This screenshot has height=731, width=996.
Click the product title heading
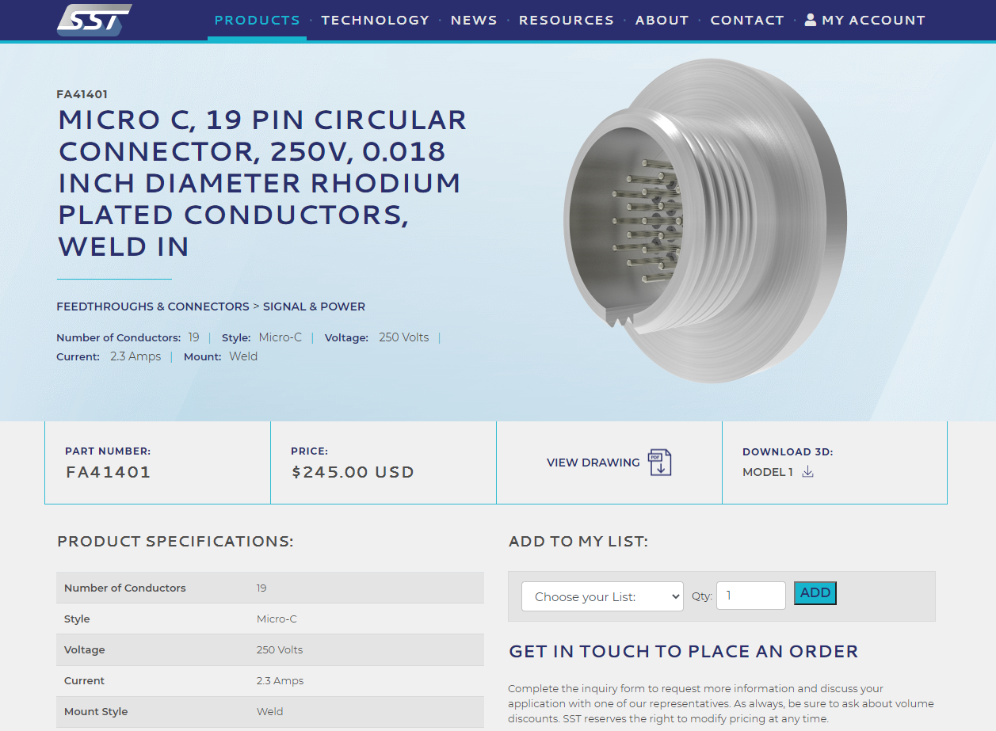tap(262, 183)
